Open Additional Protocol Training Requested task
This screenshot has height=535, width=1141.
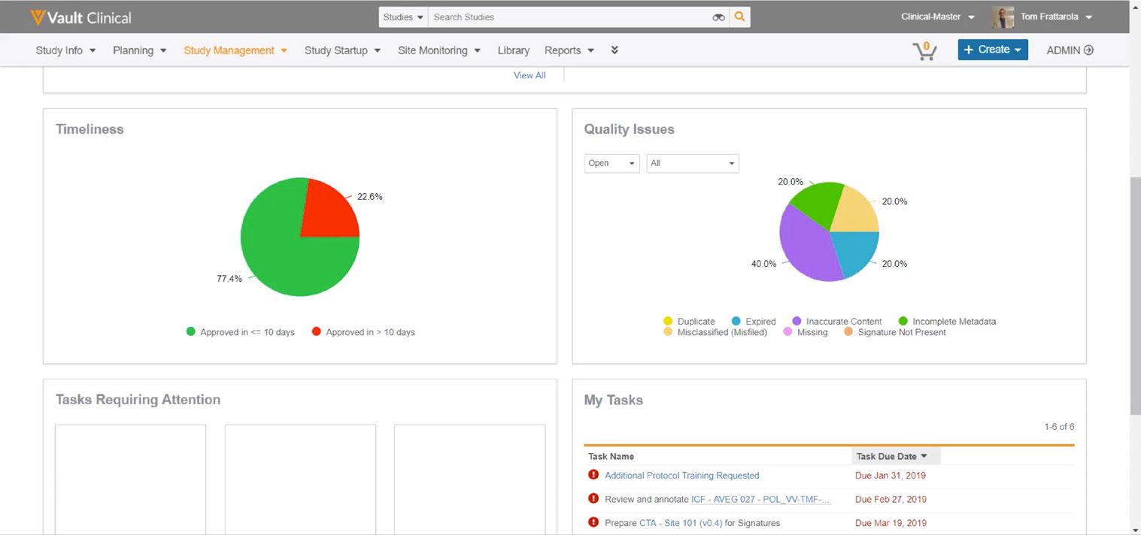coord(682,475)
